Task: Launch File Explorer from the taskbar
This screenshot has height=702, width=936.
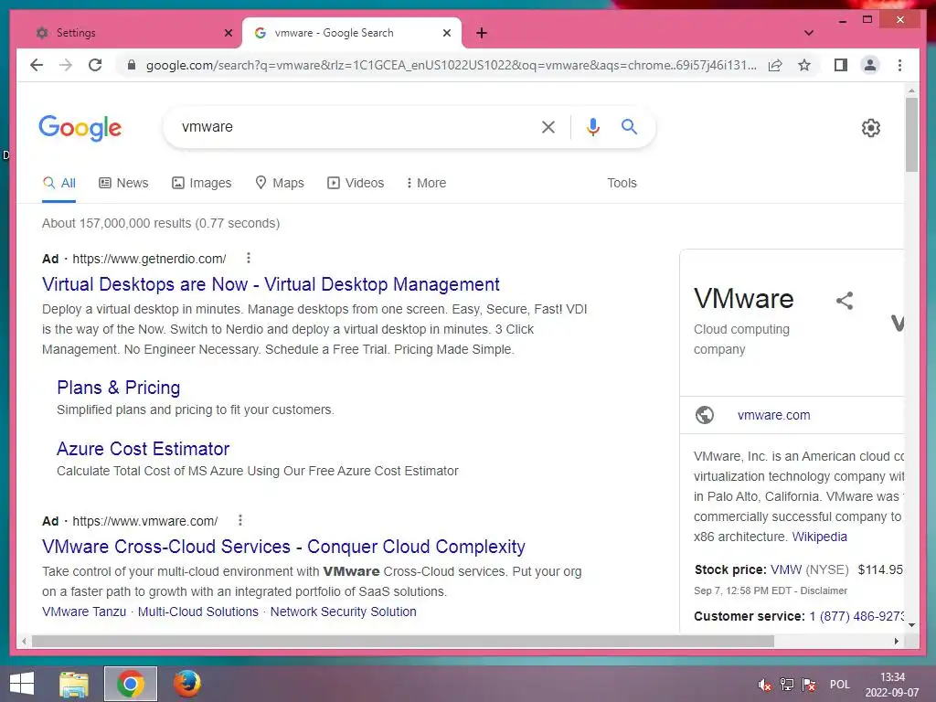Action: click(x=74, y=684)
